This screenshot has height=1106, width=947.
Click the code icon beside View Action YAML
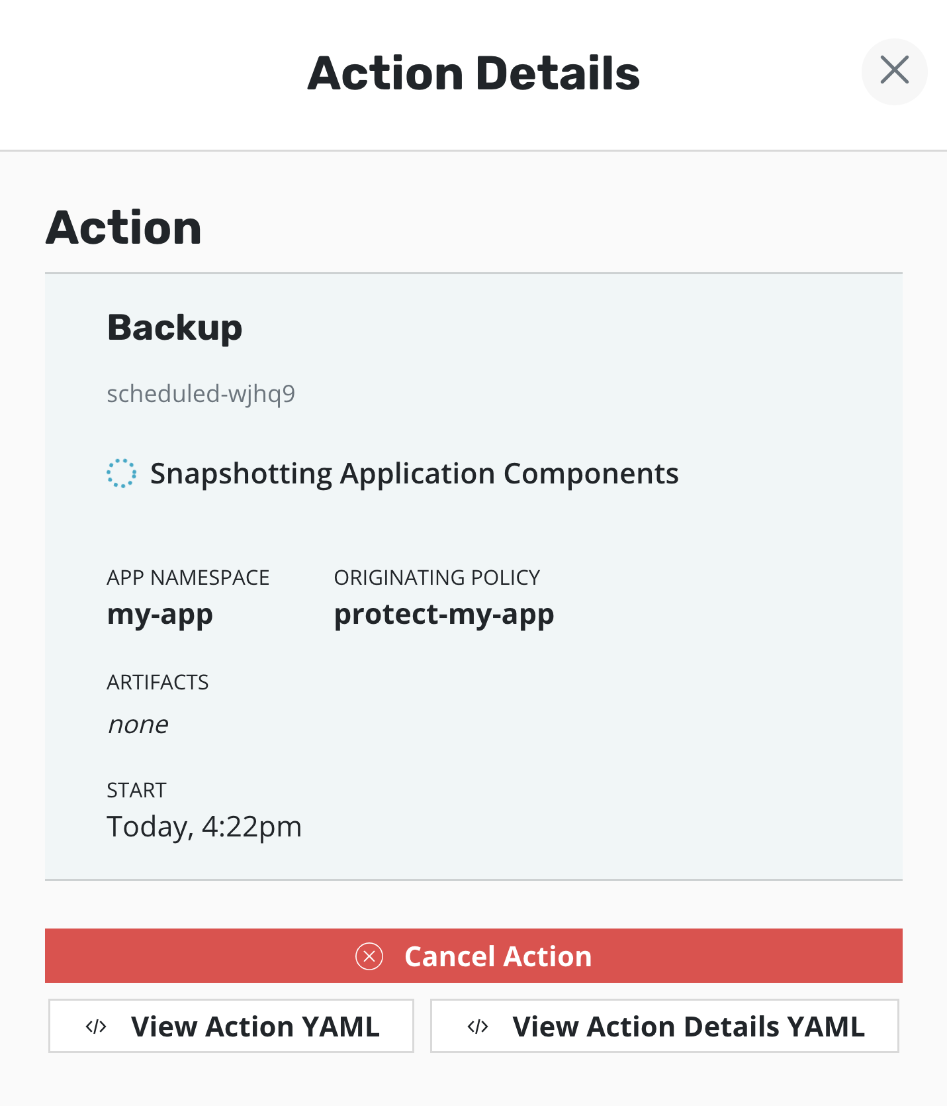pos(96,1027)
